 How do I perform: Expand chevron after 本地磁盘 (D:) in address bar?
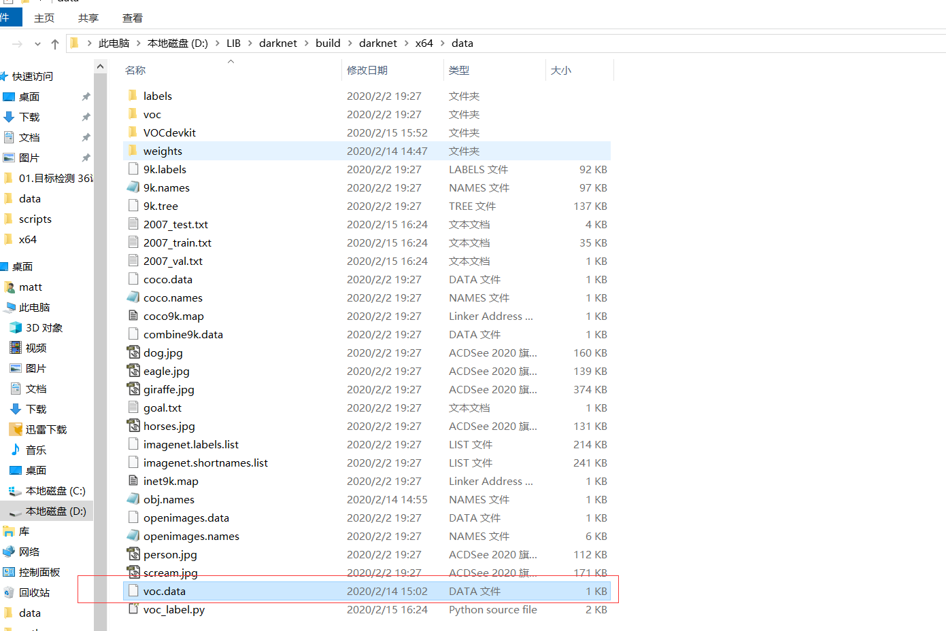217,43
